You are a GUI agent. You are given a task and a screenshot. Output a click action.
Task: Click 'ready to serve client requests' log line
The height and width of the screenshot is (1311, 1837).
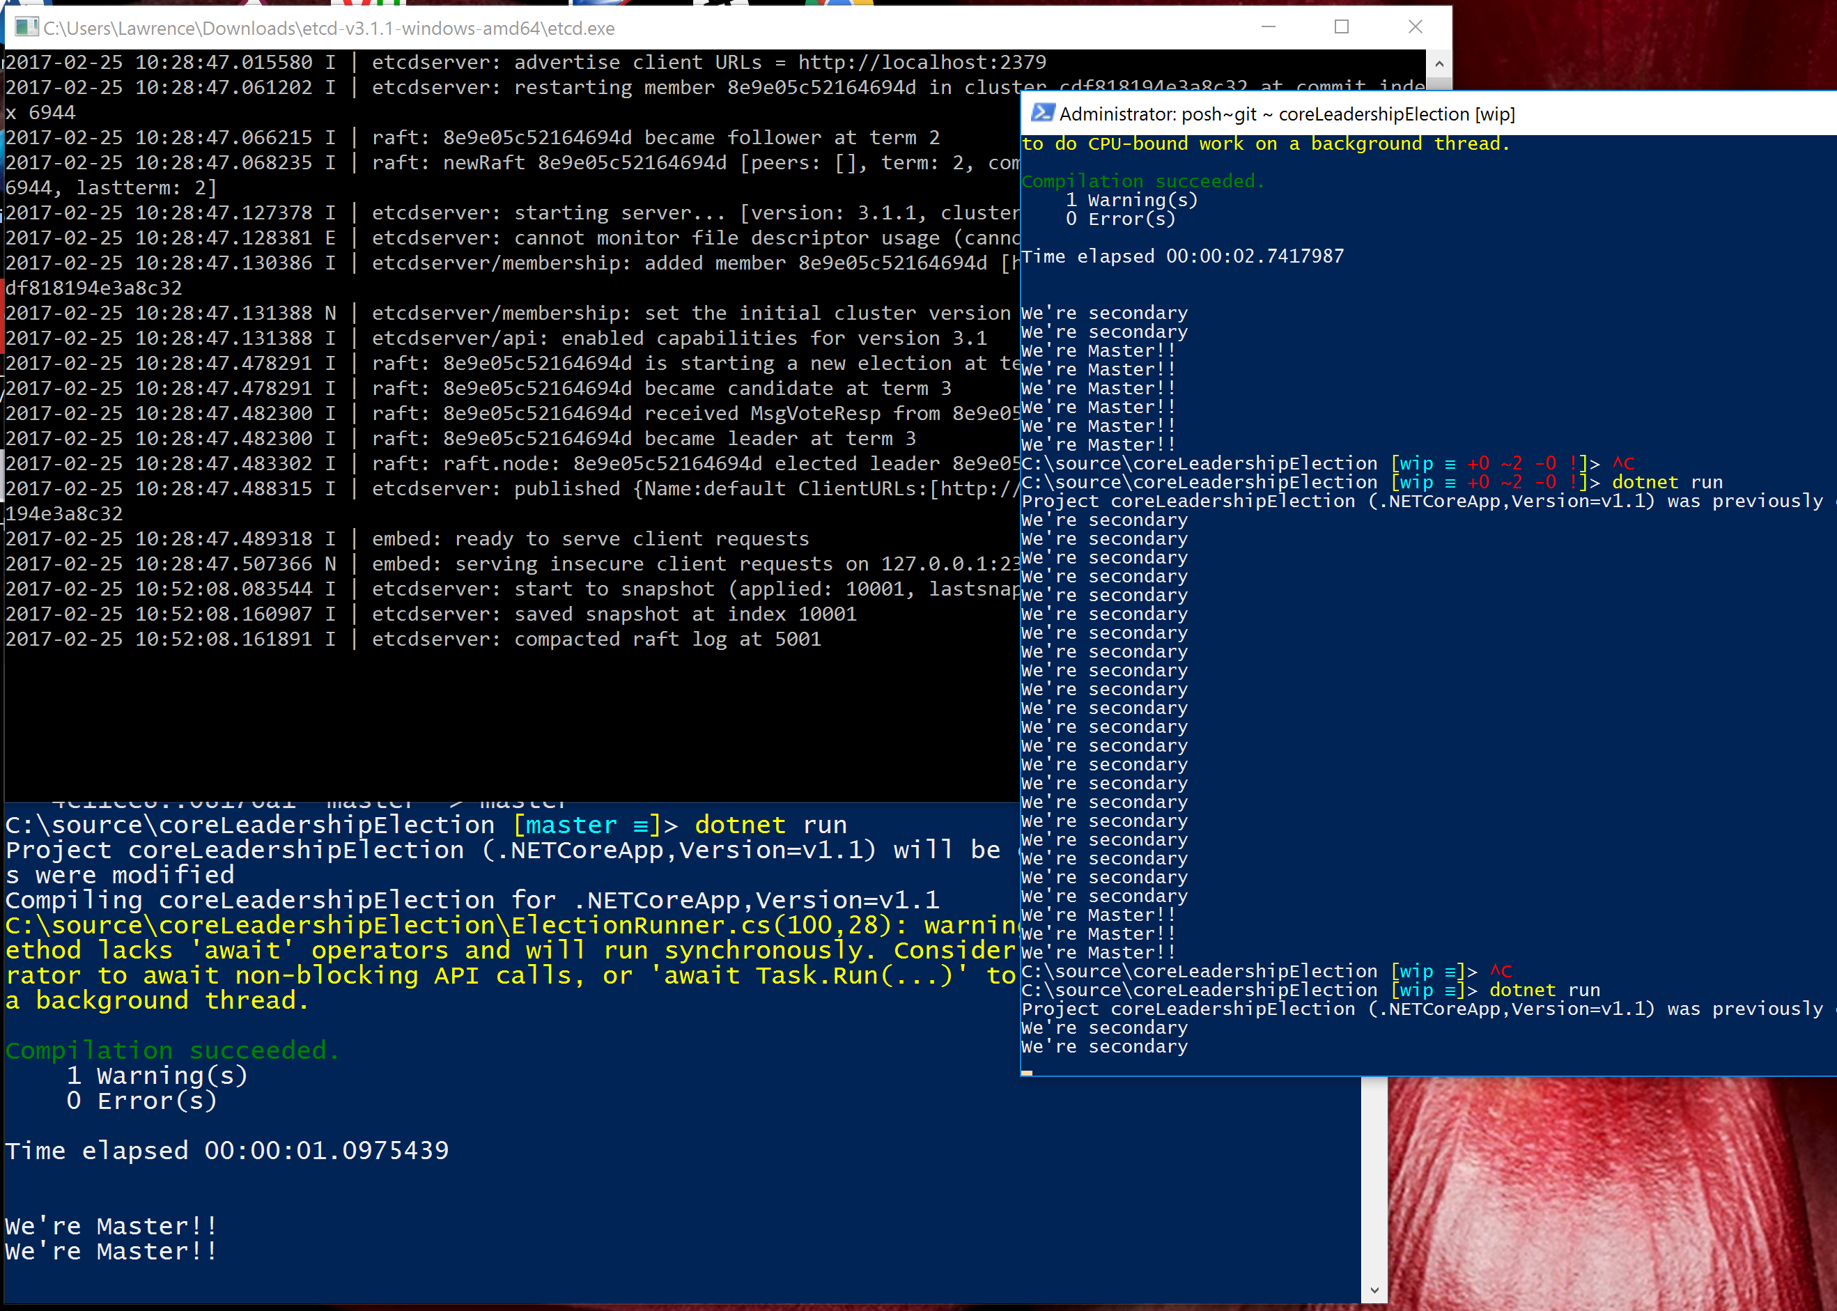pos(631,539)
